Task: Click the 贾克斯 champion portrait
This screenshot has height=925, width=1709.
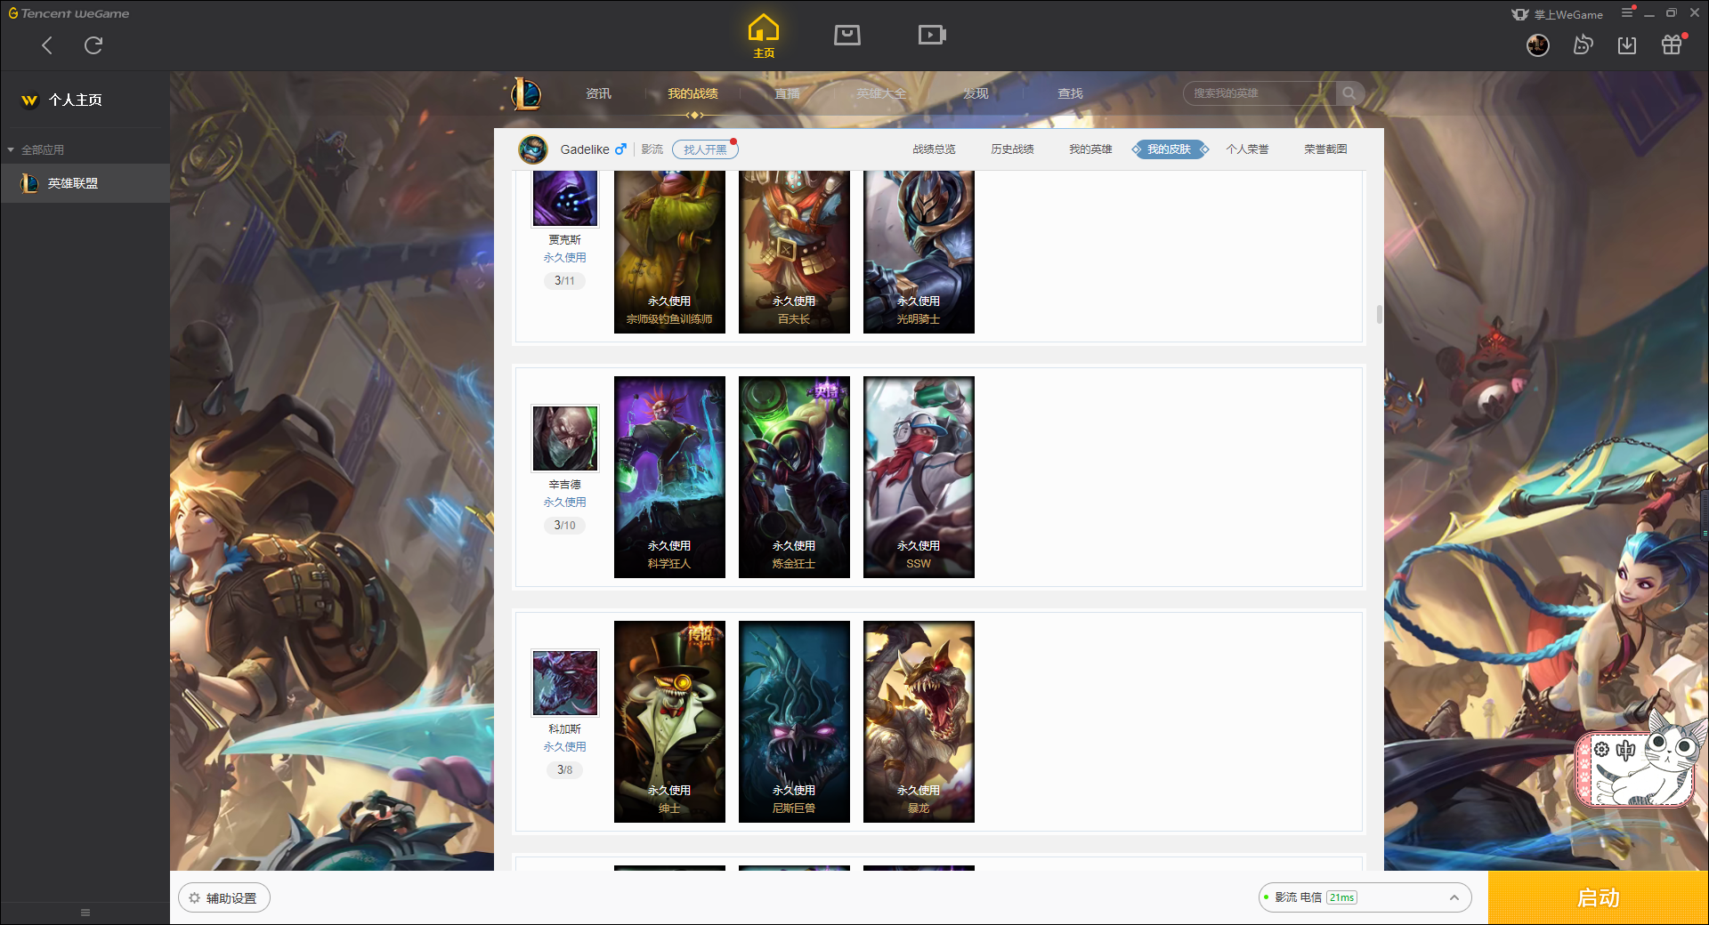Action: pos(565,197)
